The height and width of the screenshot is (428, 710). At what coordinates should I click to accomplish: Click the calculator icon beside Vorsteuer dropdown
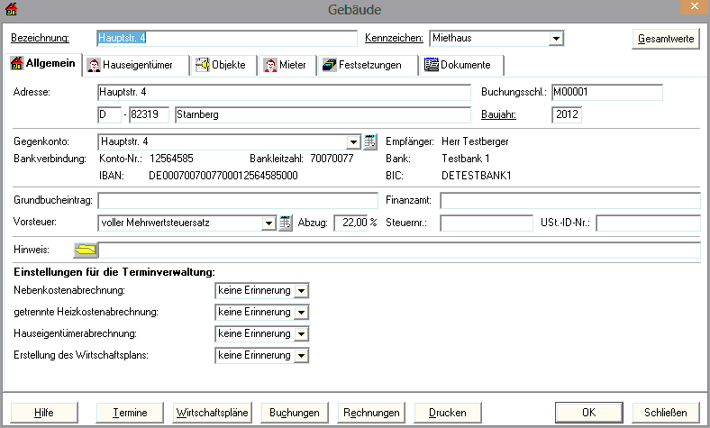(x=287, y=223)
